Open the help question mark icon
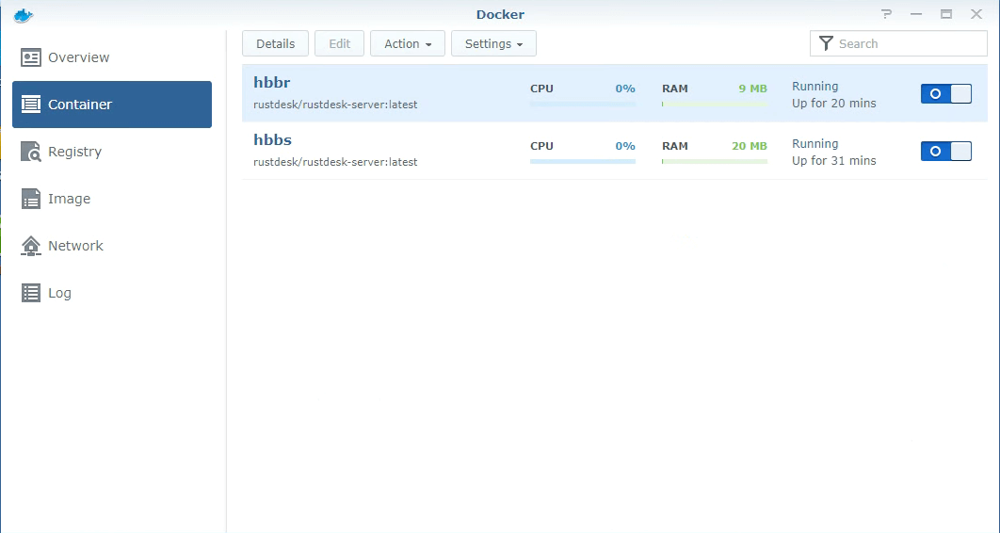This screenshot has height=533, width=1000. [x=886, y=14]
